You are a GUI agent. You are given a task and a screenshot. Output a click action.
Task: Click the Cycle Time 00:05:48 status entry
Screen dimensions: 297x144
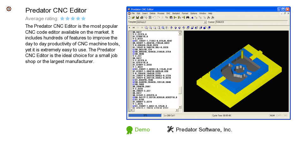coord(221,115)
